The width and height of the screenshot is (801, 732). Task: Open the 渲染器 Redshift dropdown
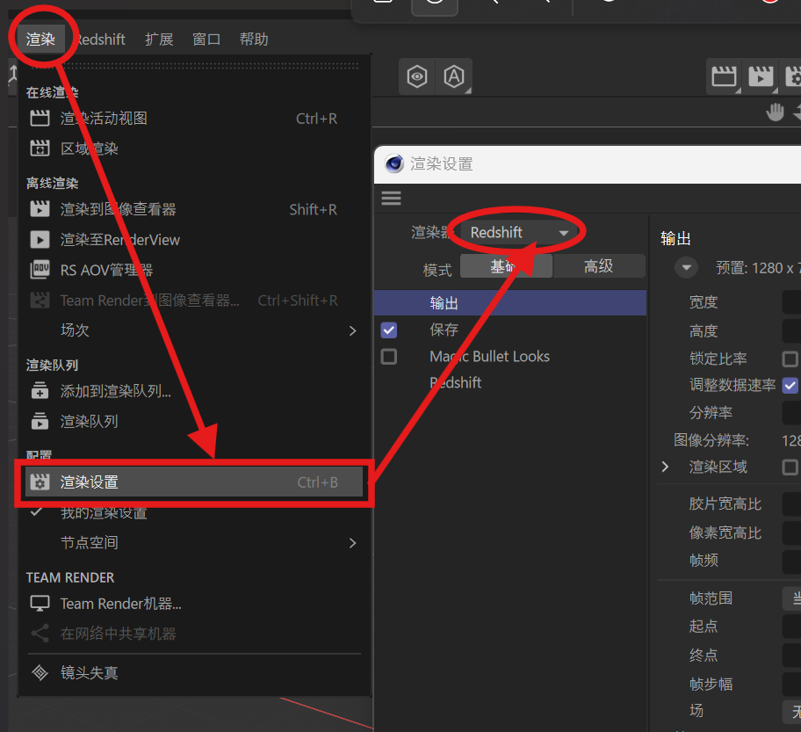pyautogui.click(x=519, y=233)
